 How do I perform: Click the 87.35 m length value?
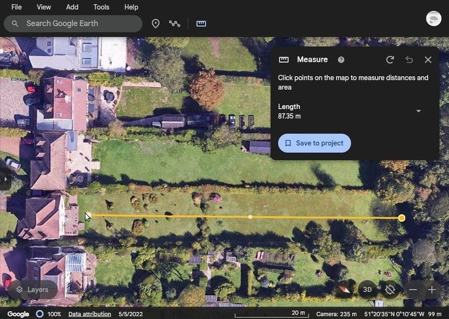289,116
